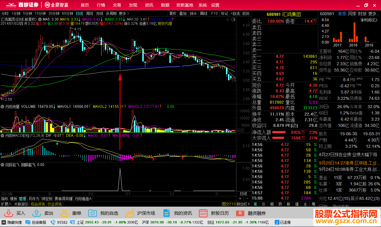Switch to 同季 tab in financial panel
Viewport: 381px width, 227px height.
(x=352, y=14)
